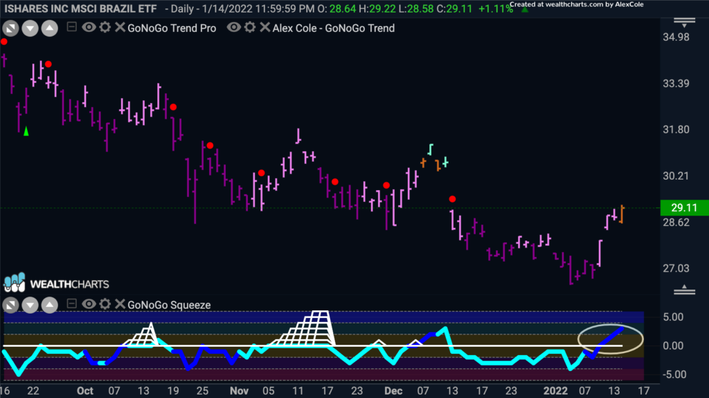
Task: Collapse the main price panel minimize box
Action: tap(71, 27)
